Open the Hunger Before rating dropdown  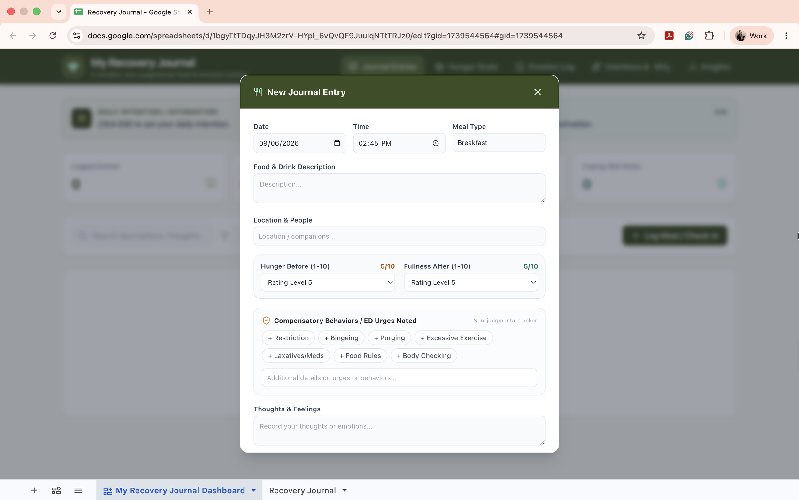coord(328,282)
